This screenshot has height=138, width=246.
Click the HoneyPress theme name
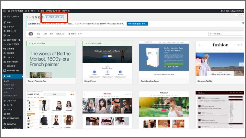coord(90,81)
